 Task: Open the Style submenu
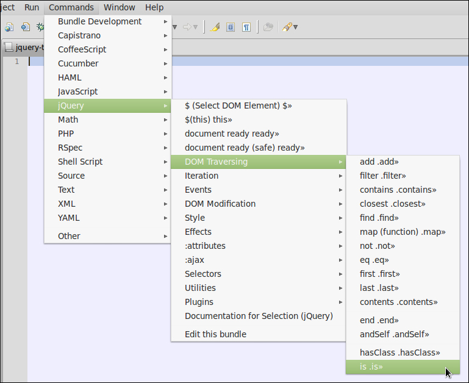(x=259, y=218)
